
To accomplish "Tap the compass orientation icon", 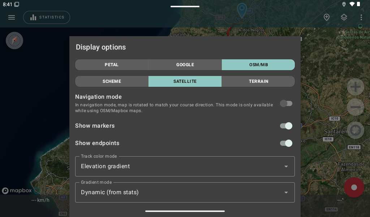I will (x=14, y=41).
